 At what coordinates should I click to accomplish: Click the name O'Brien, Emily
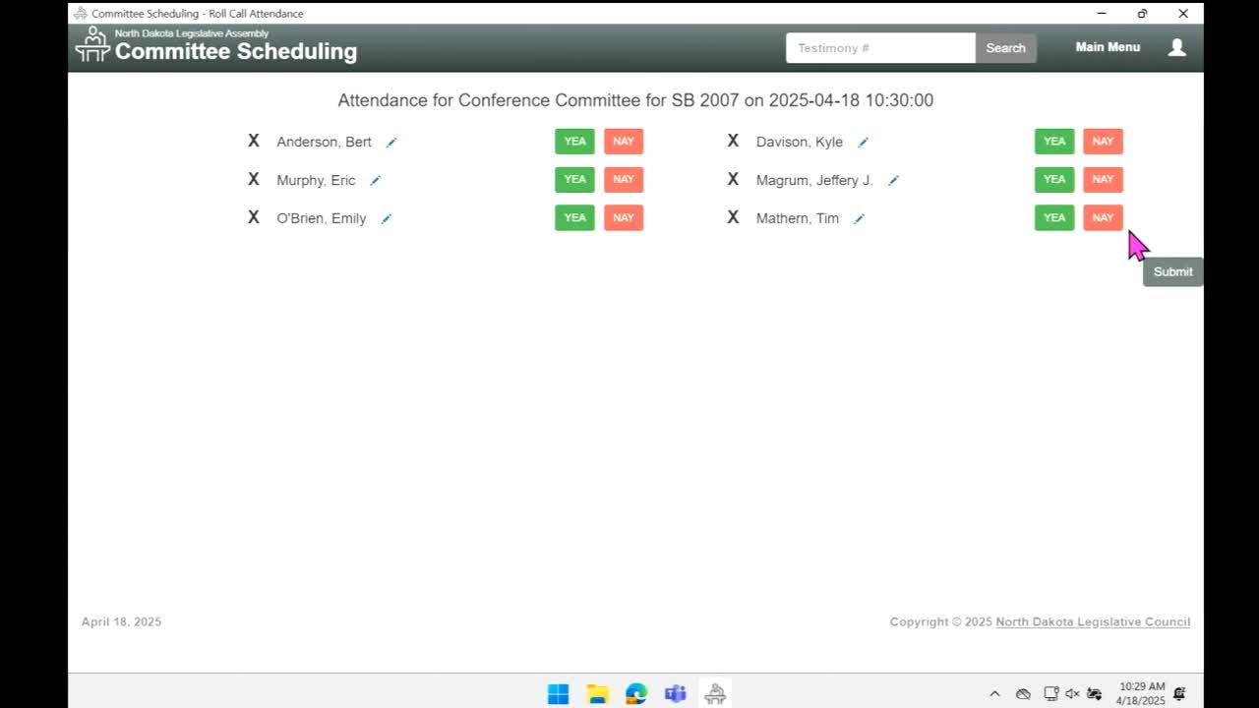pos(321,218)
